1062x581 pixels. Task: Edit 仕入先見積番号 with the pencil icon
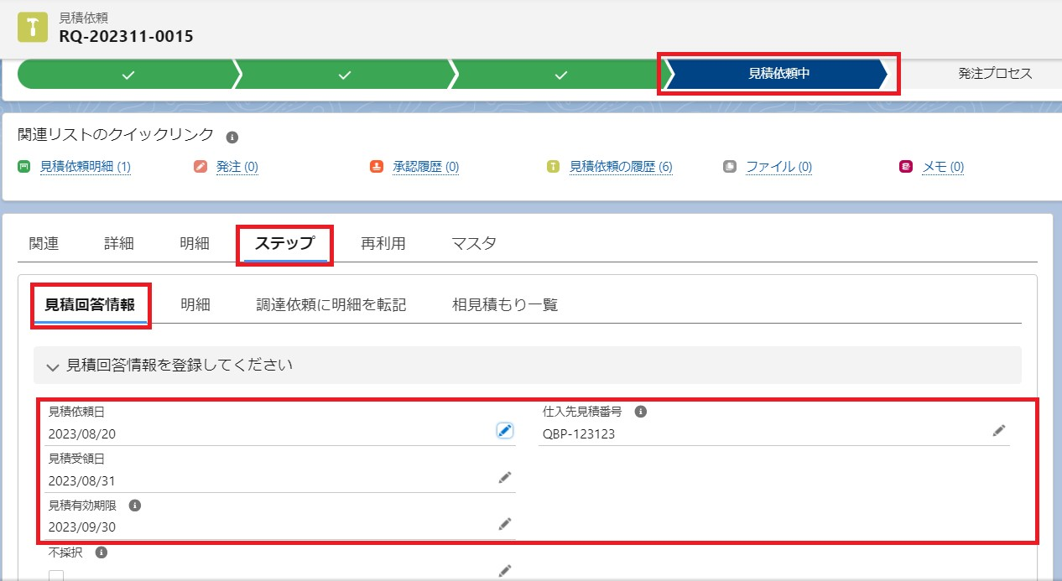[x=998, y=430]
